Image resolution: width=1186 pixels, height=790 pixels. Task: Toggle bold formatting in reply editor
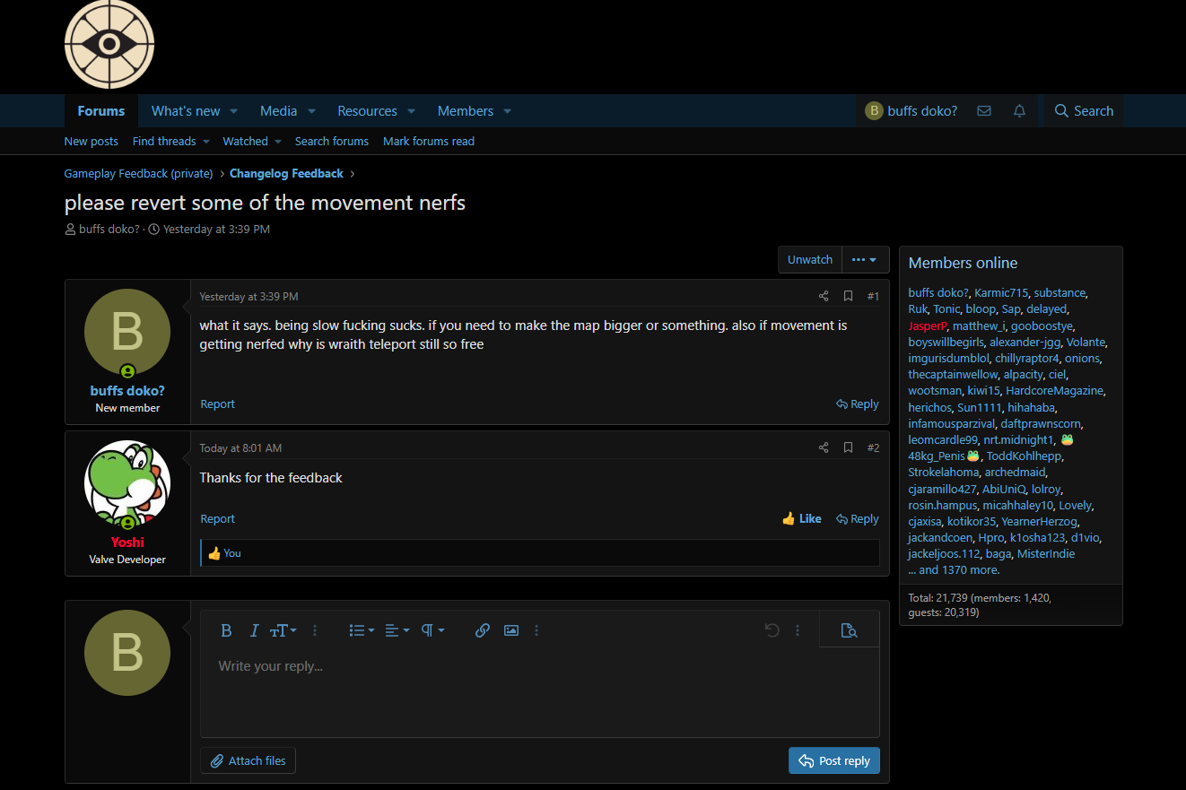[x=226, y=630]
